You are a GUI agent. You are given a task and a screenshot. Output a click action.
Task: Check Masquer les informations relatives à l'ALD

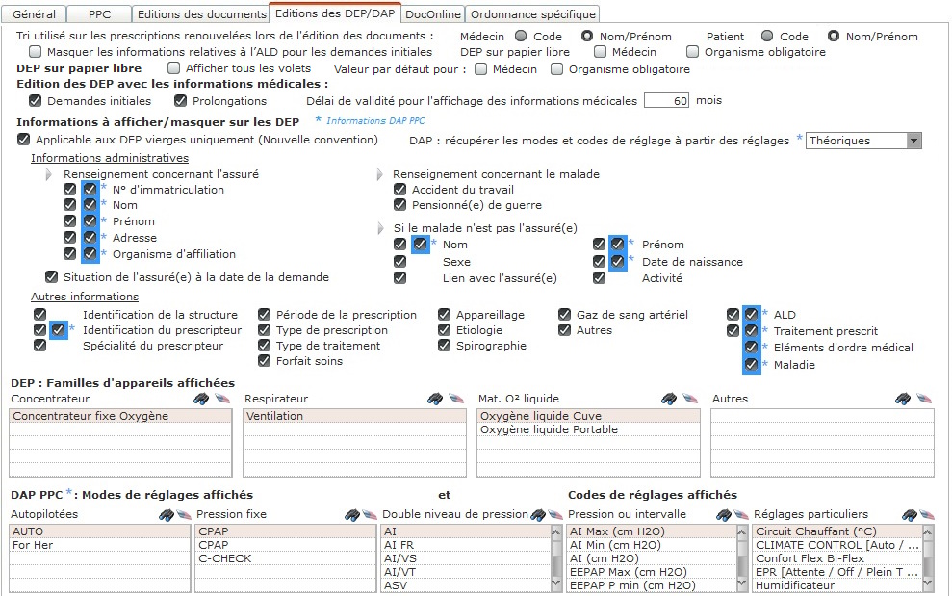coord(36,52)
